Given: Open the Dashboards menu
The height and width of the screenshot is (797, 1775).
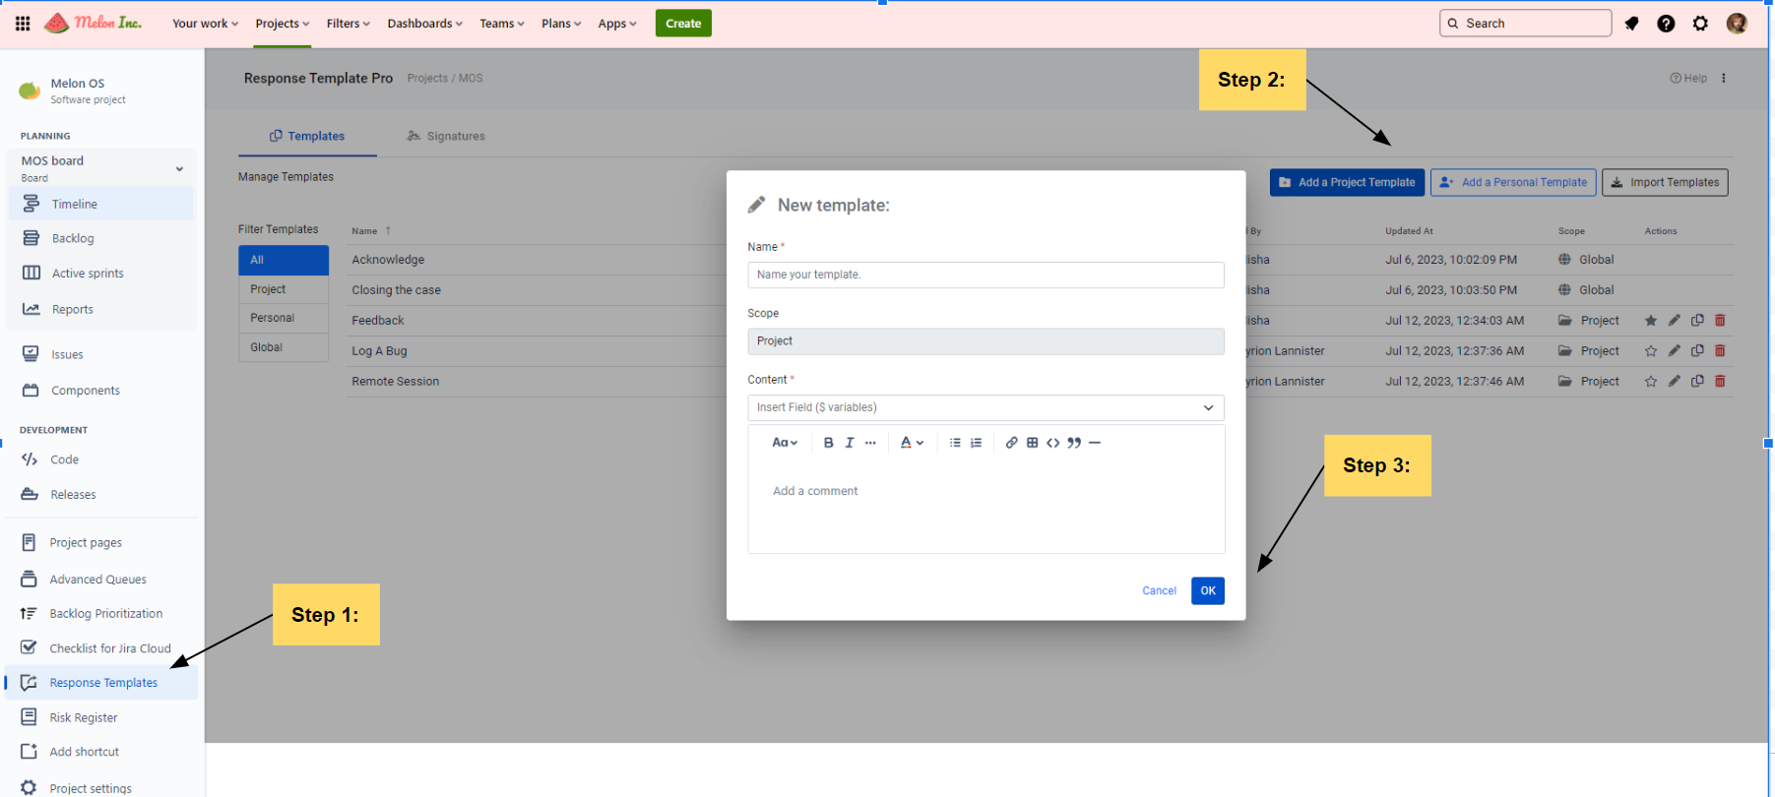Looking at the screenshot, I should click(424, 24).
